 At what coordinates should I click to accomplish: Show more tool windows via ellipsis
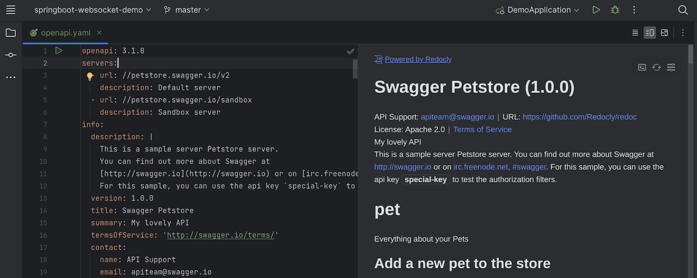[11, 77]
